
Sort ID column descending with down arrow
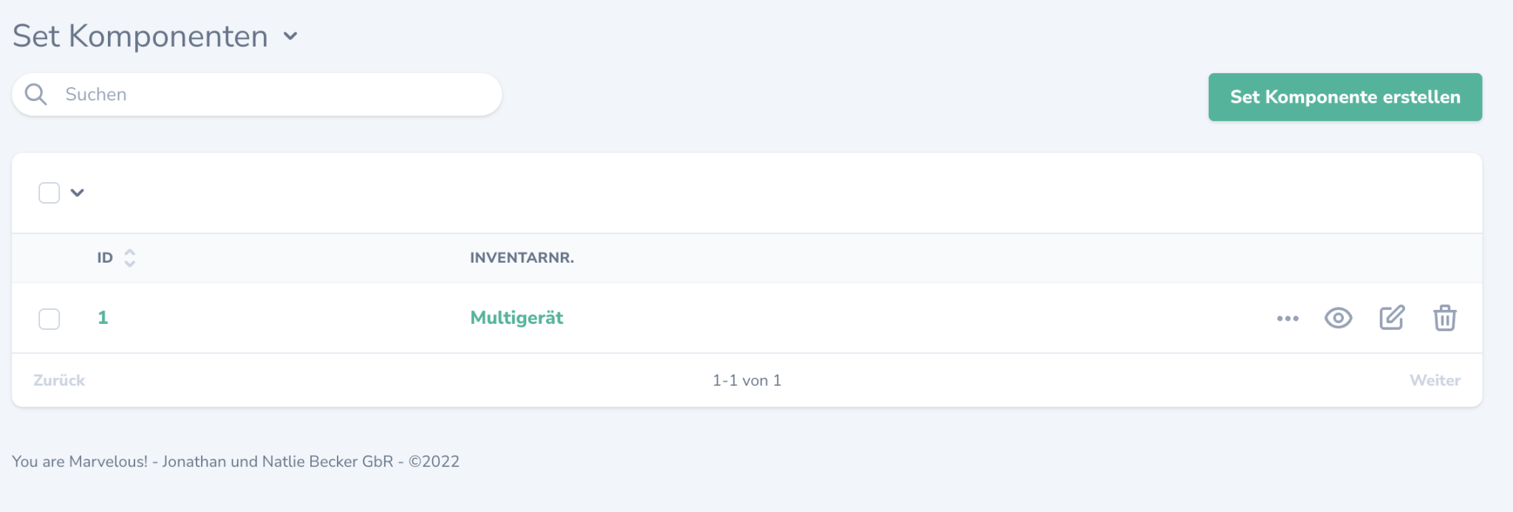[129, 263]
